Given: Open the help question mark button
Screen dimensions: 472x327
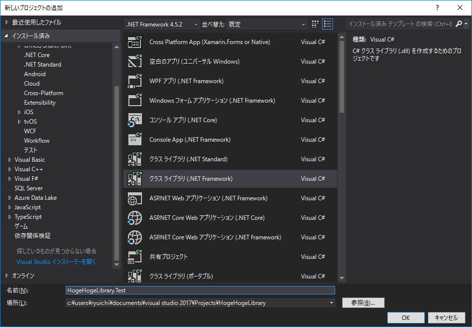Looking at the screenshot, I should (x=437, y=8).
